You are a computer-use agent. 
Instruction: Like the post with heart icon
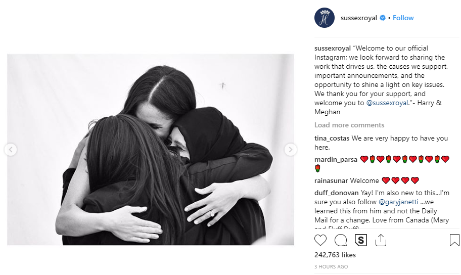click(320, 240)
